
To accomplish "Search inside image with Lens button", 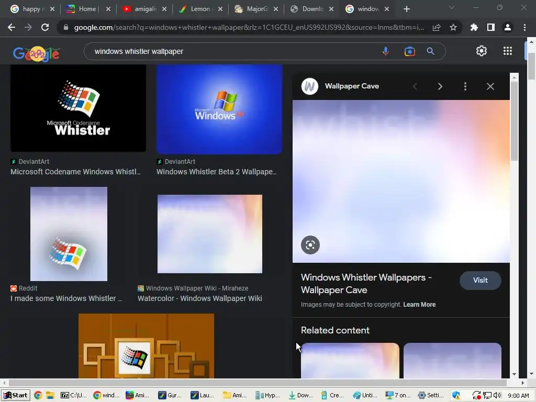I will (x=310, y=245).
